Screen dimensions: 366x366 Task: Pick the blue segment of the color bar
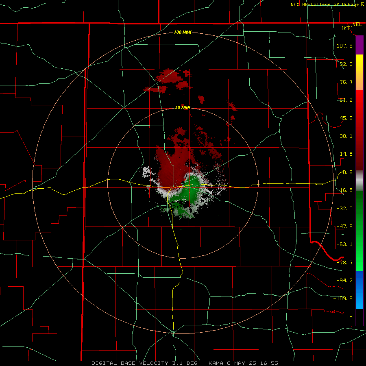coord(359,290)
